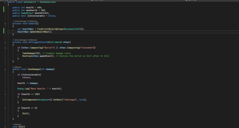The image size is (239, 128).
Task: Click 'int damage' parameter in TakeDamage
Action: pos(47,69)
